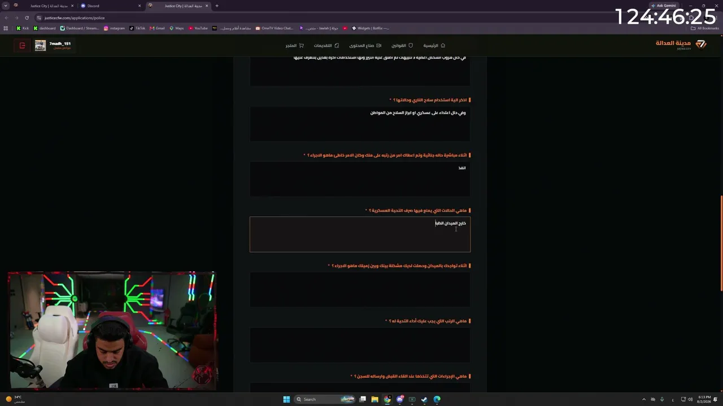
Task: Open the YouTube bookmark
Action: [x=198, y=28]
